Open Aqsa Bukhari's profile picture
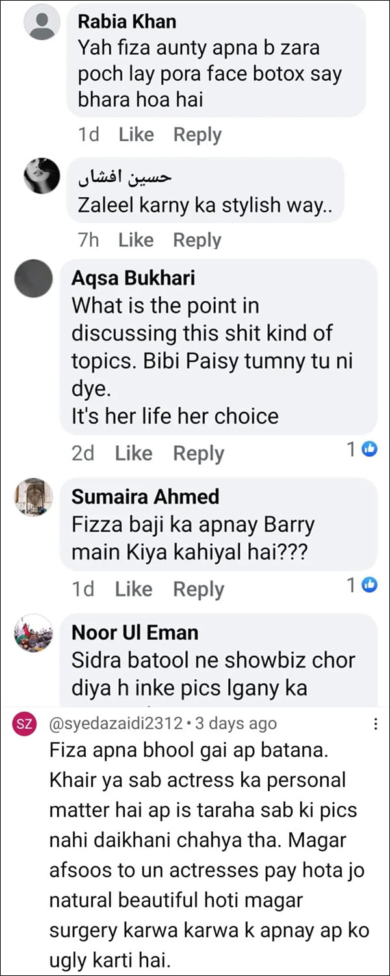The image size is (390, 976). 32,278
